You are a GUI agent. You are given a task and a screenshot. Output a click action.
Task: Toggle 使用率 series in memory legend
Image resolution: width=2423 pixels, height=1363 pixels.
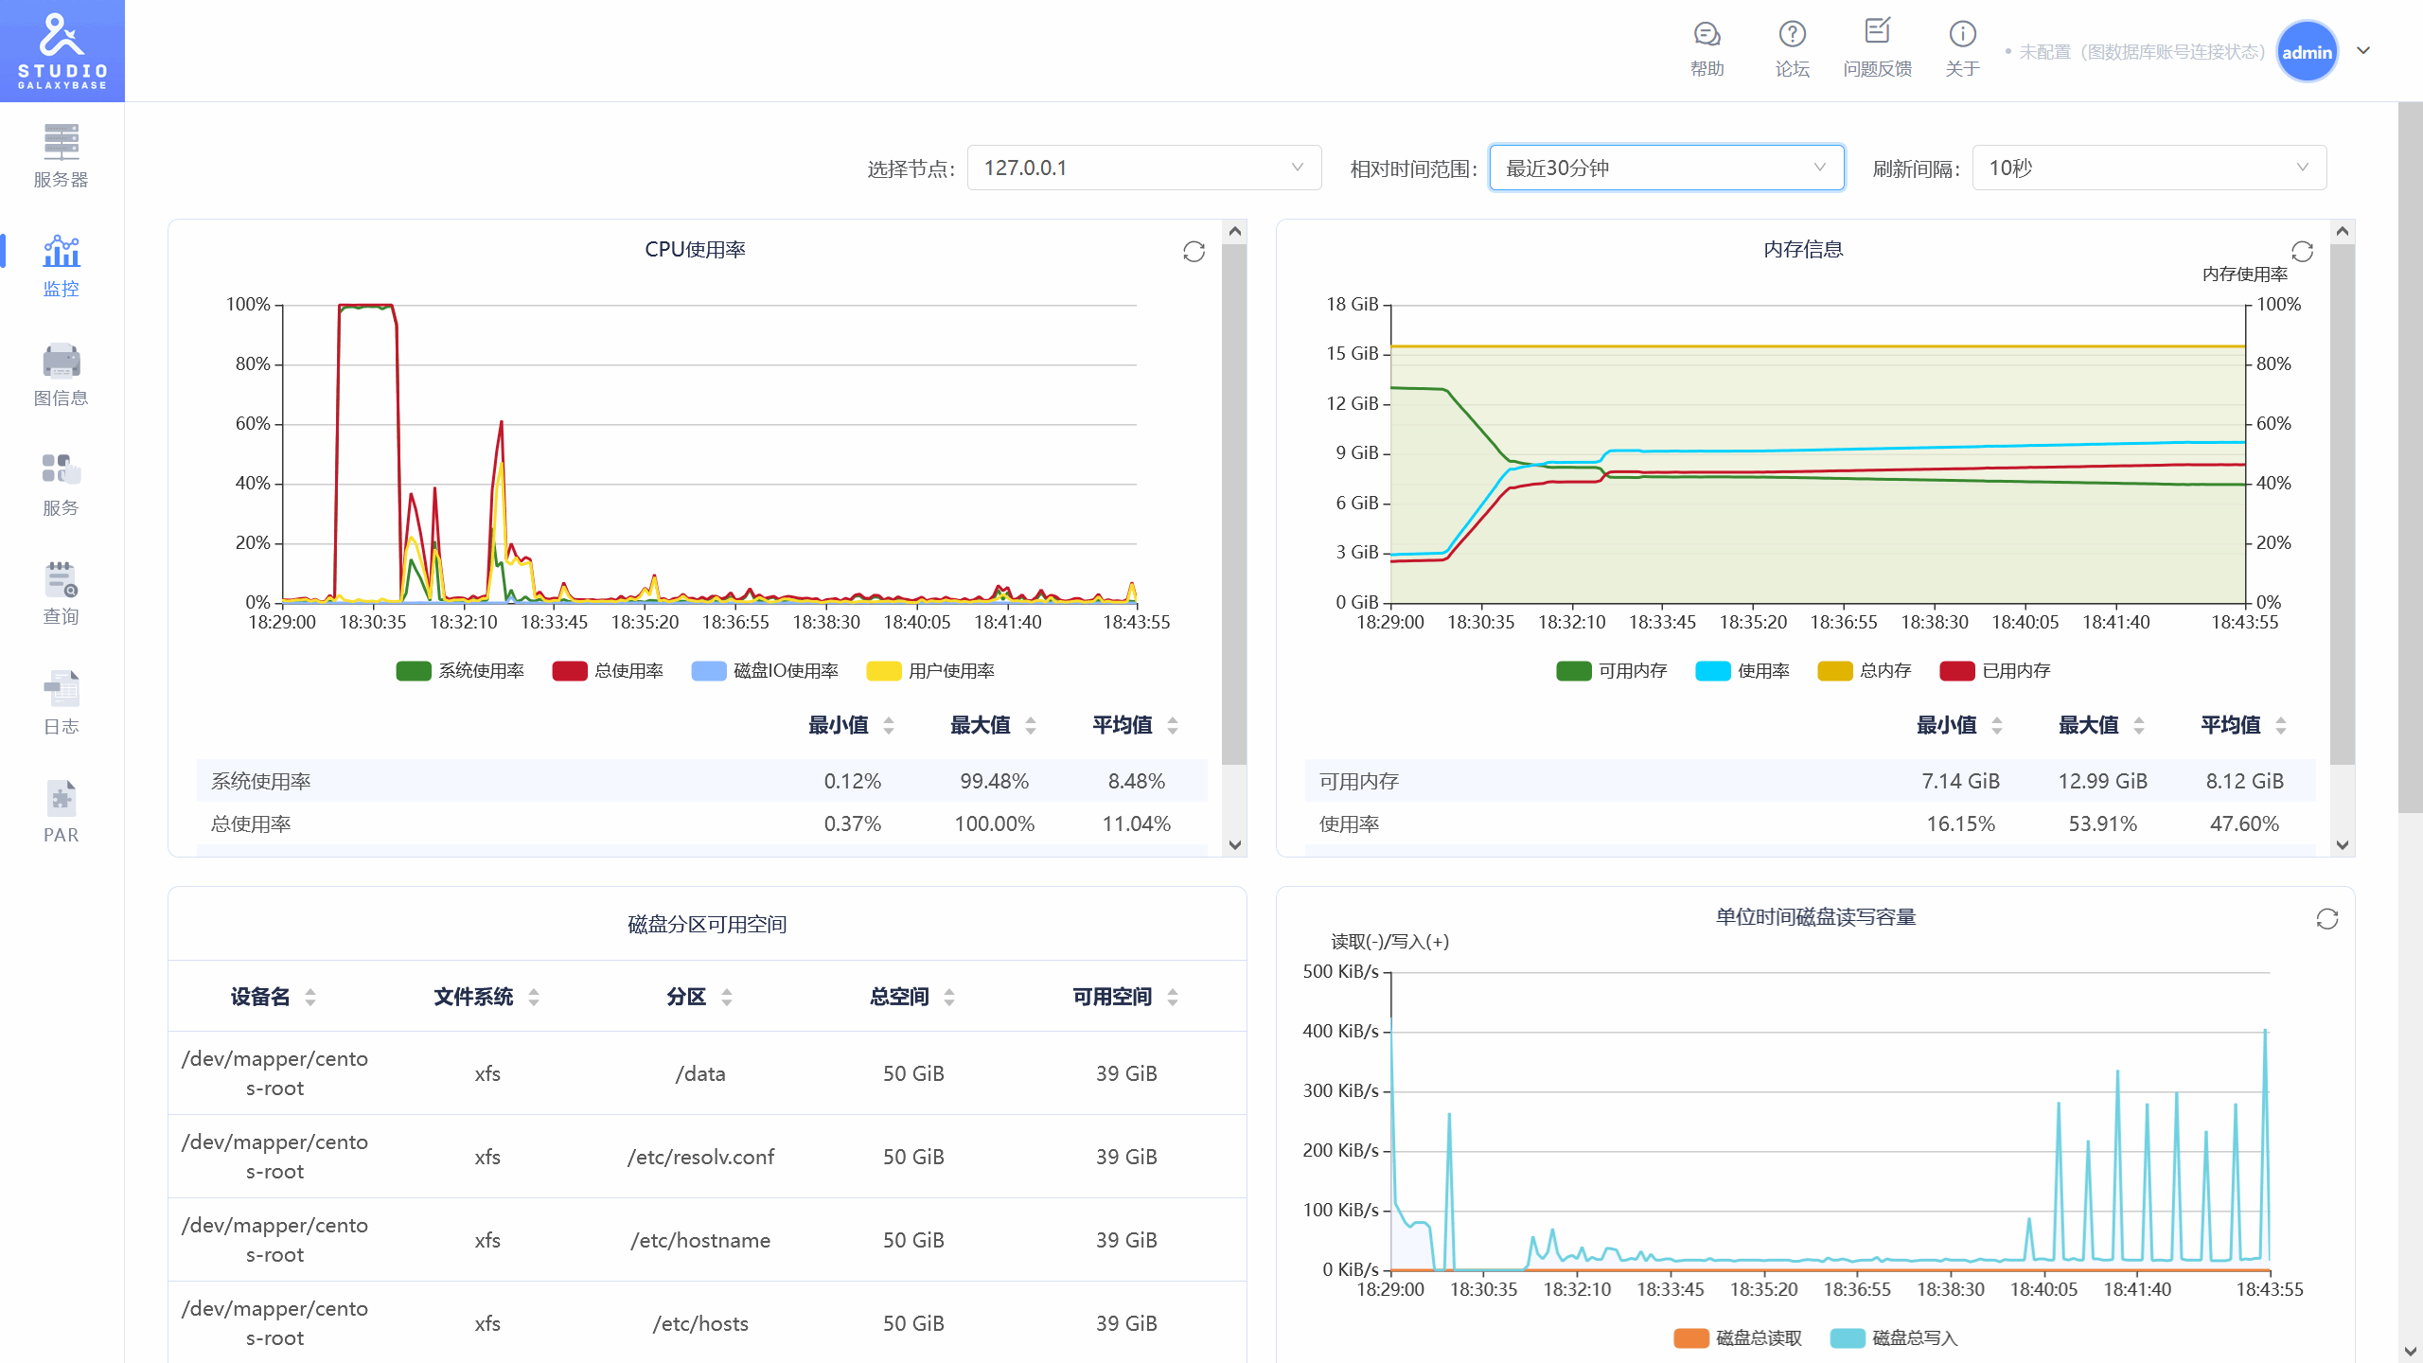tap(1742, 671)
